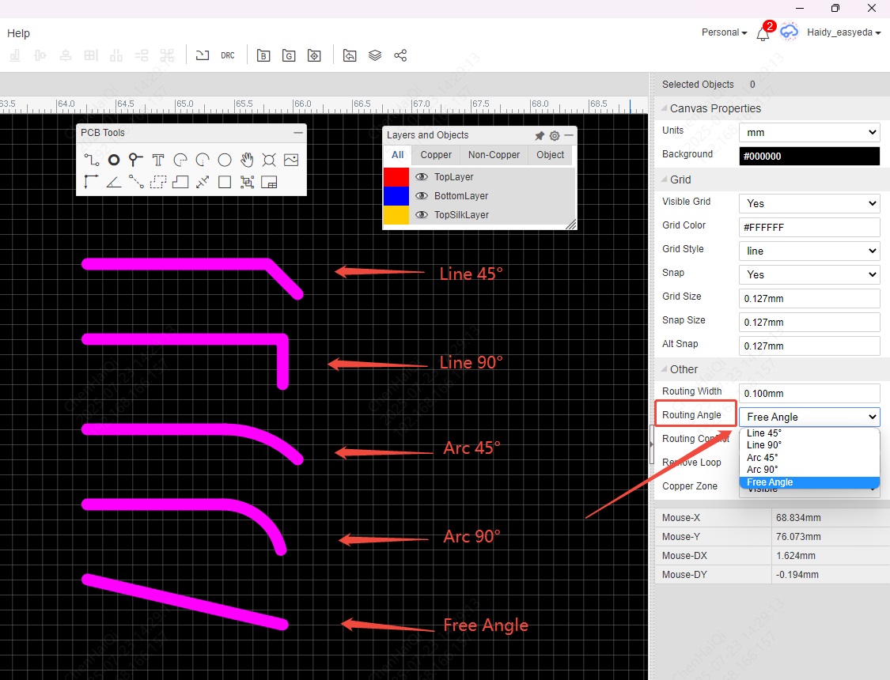Pin the Layers and Objects panel
890x680 pixels.
click(x=540, y=136)
